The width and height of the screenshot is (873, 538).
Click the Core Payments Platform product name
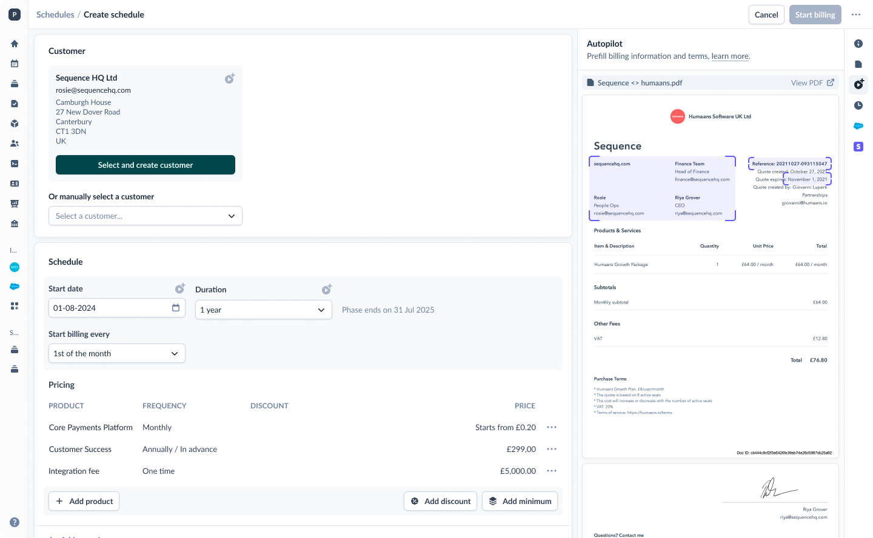coord(91,427)
